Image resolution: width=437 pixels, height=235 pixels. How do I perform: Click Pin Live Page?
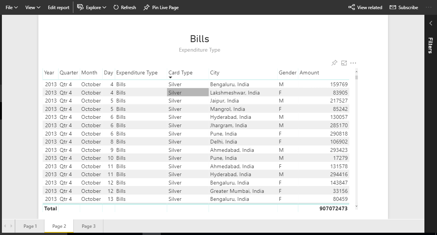[x=161, y=8]
